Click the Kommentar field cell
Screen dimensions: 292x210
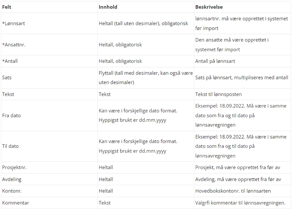point(16,203)
